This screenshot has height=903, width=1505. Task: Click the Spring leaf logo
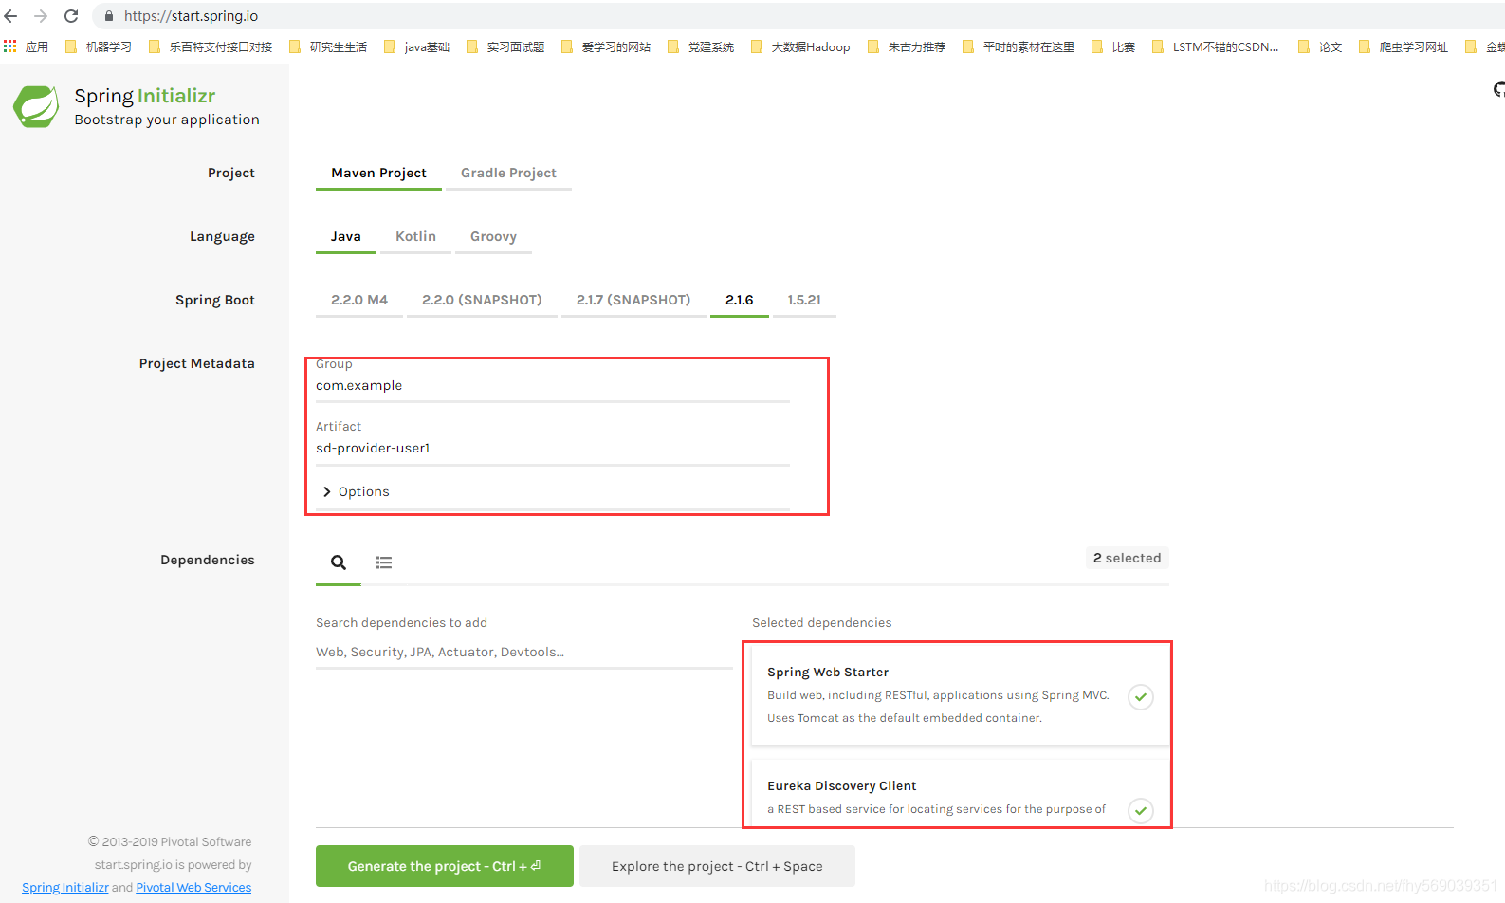click(36, 106)
